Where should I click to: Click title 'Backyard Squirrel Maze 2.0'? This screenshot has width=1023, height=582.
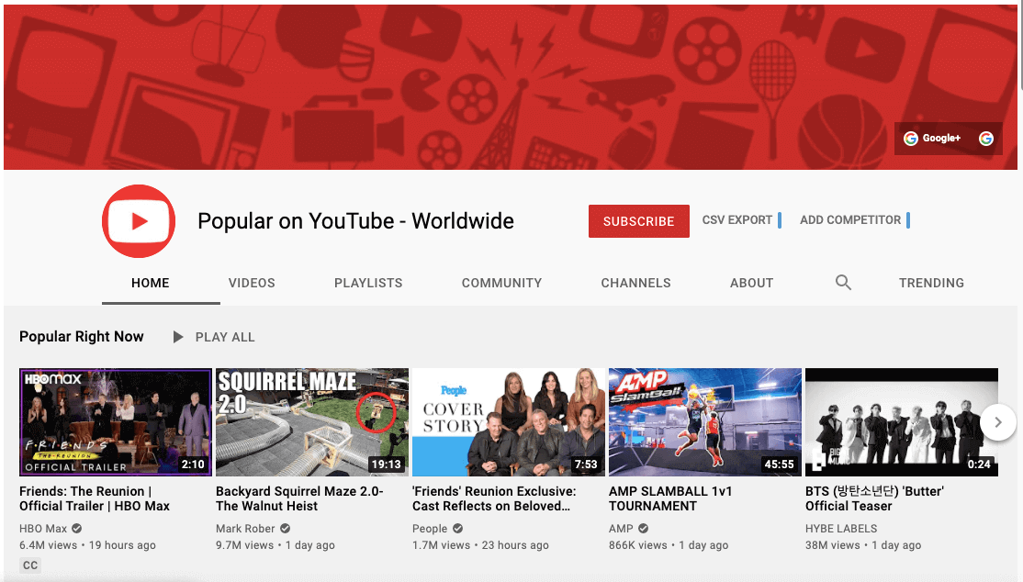click(x=299, y=498)
